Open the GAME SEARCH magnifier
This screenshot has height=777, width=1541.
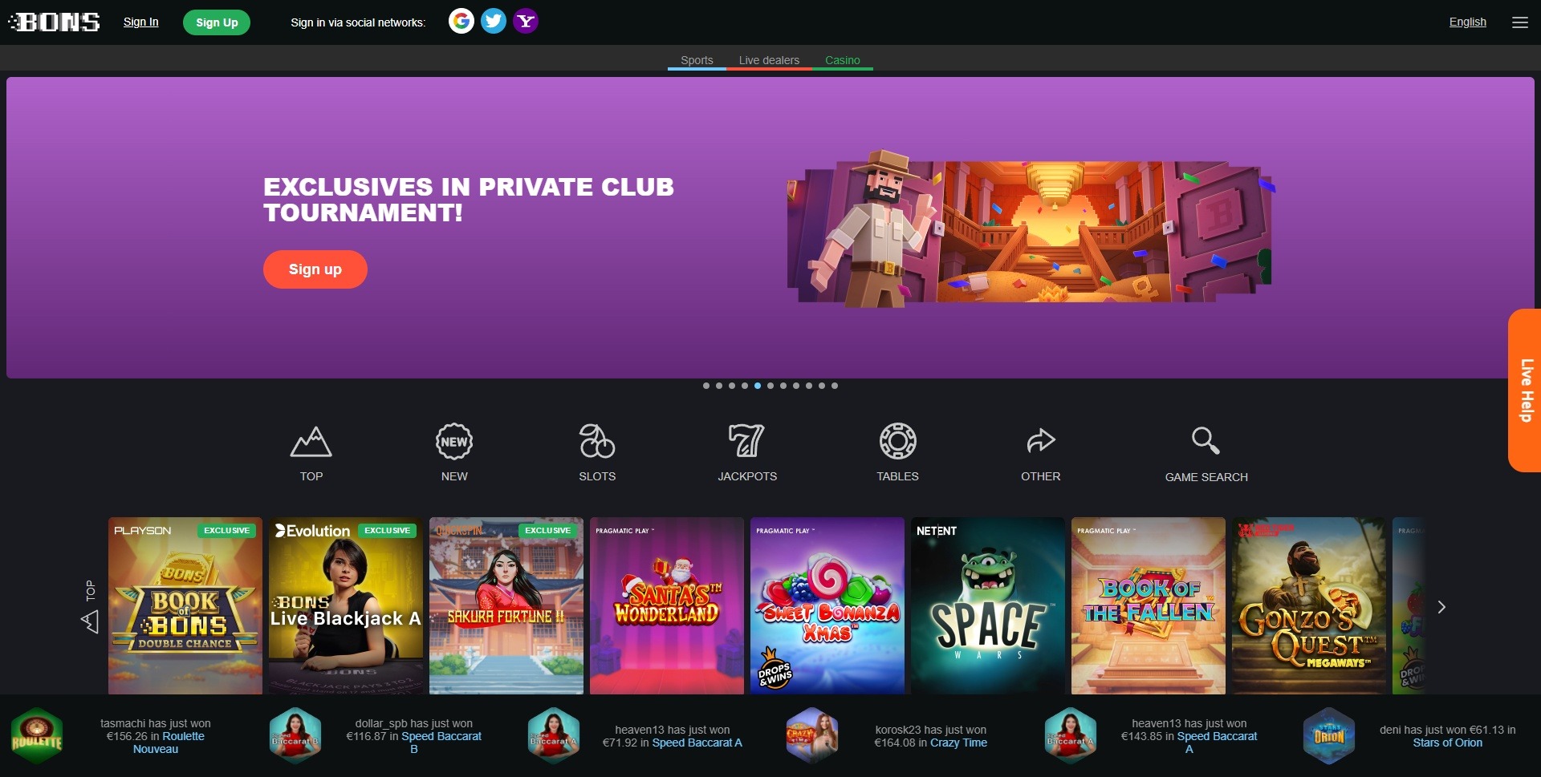tap(1206, 442)
